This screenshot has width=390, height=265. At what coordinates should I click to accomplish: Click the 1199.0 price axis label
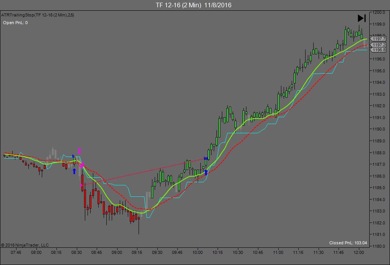coord(379,24)
